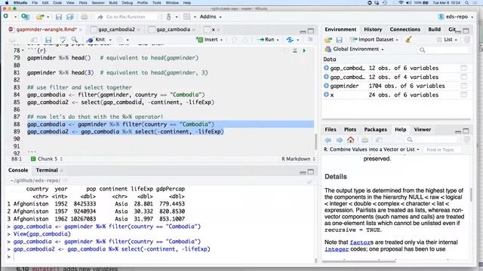Open an existing file folder icon
Image resolution: width=483 pixels, height=271 pixels.
pyautogui.click(x=40, y=17)
